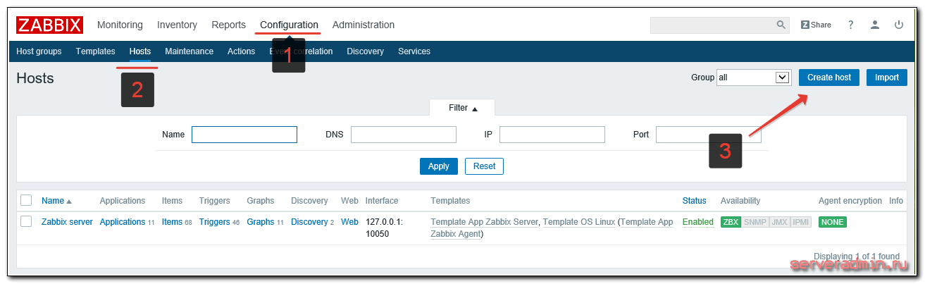The image size is (925, 284).
Task: Click the Zabbix logo
Action: (x=50, y=25)
